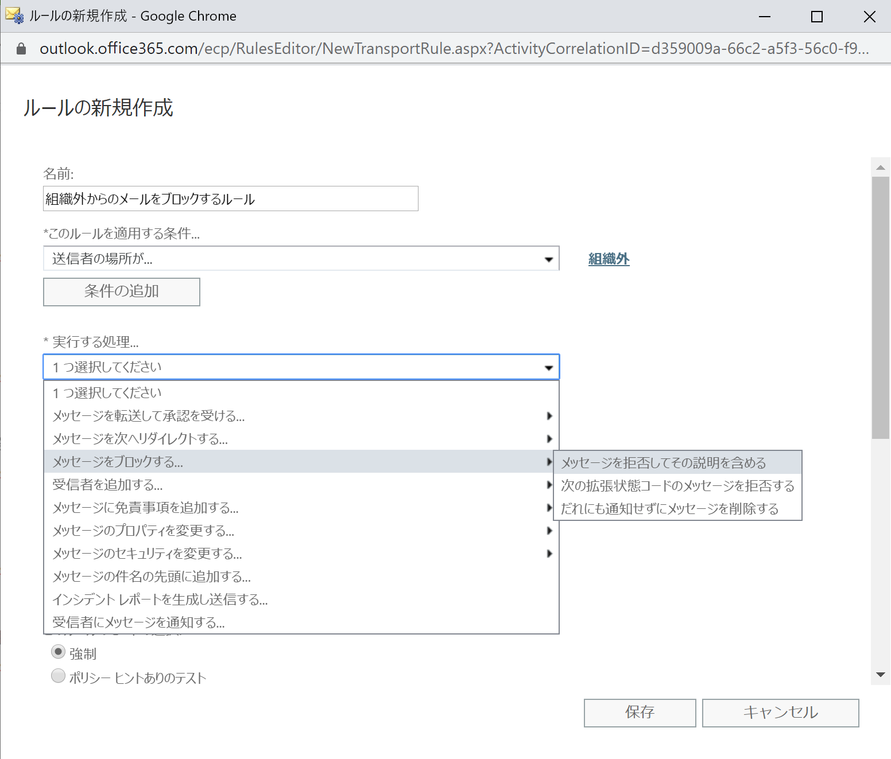Expand the メッセージのセキュリティを変更する... submenu arrow
This screenshot has width=891, height=759.
[549, 554]
